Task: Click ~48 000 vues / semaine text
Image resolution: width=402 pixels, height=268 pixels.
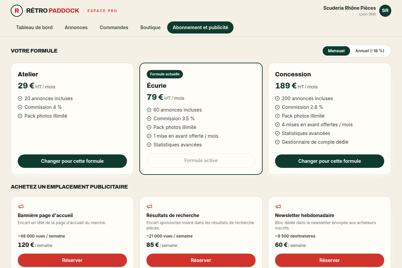Action: [42, 236]
